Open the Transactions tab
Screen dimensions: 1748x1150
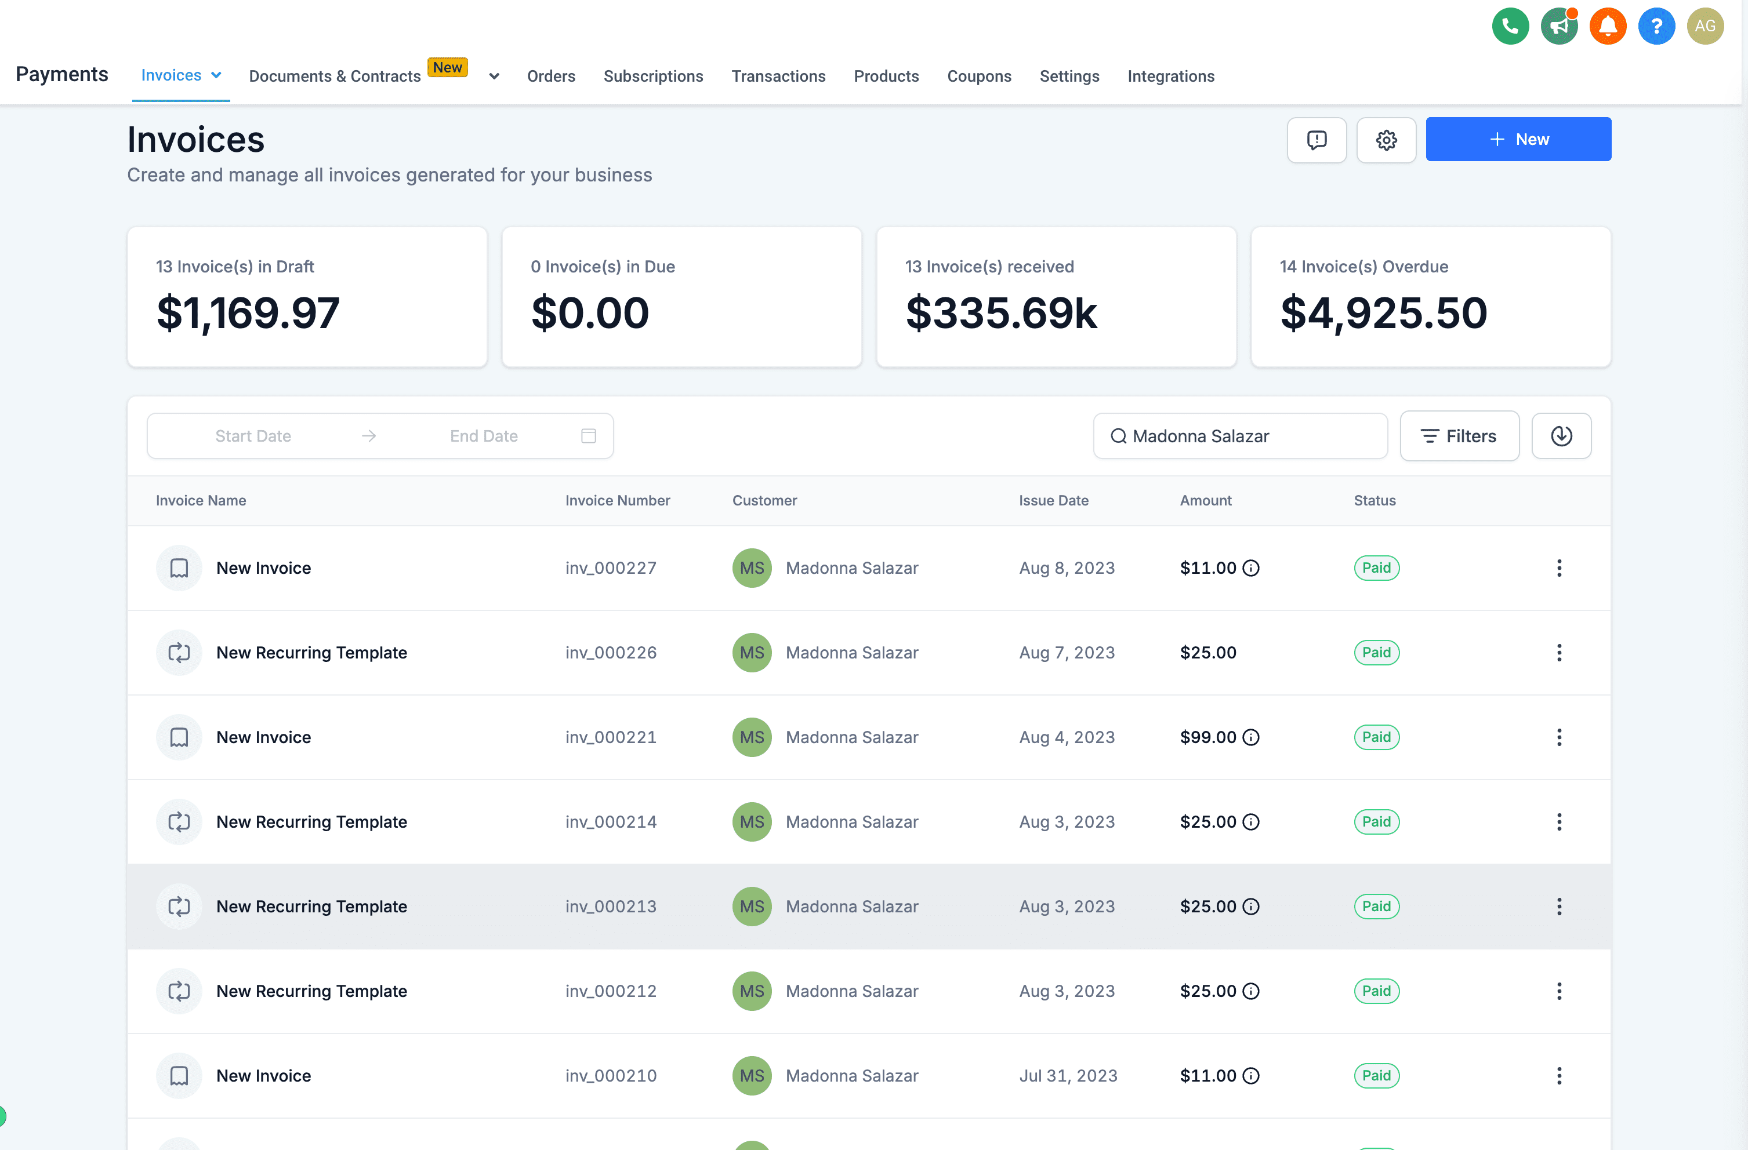[x=778, y=77]
